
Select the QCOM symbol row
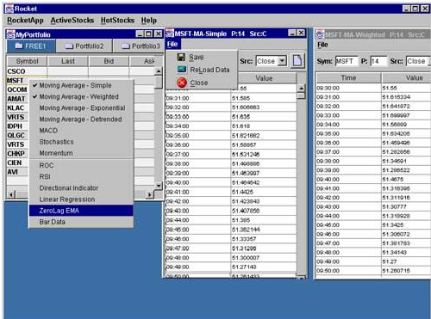pyautogui.click(x=17, y=89)
